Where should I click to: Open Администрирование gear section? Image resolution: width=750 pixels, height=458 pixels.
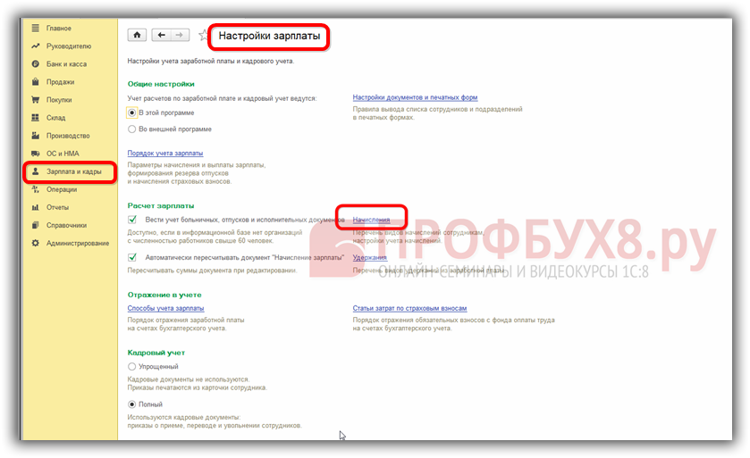pos(77,243)
